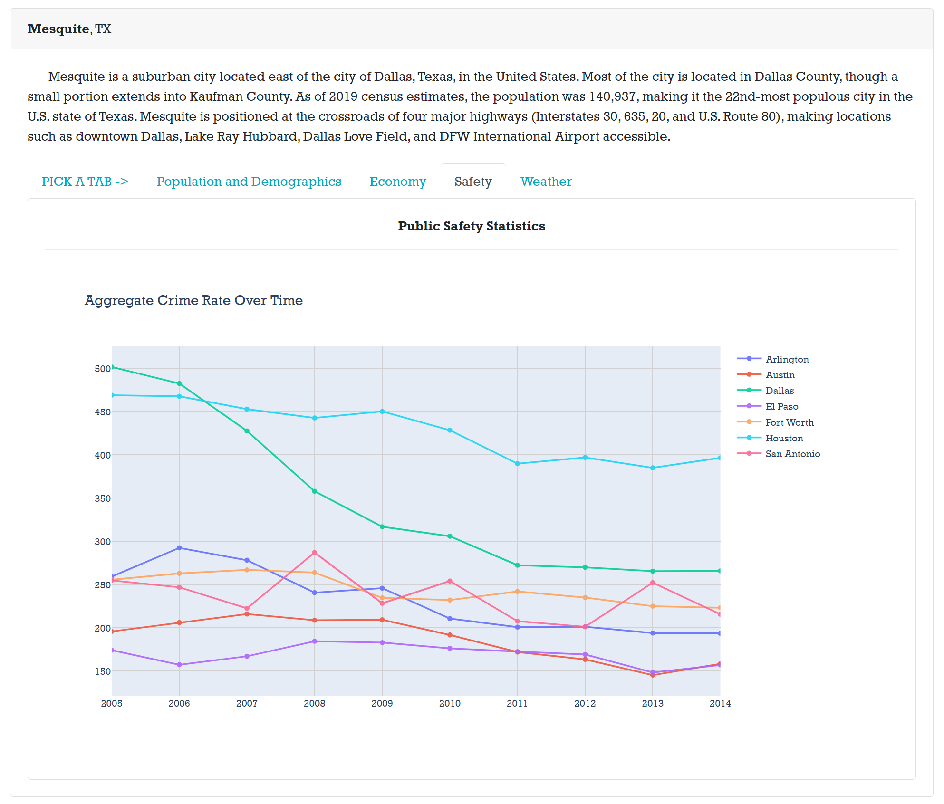Click Dallas 2005 peak data point
Viewport: 944px width, 804px height.
[112, 367]
